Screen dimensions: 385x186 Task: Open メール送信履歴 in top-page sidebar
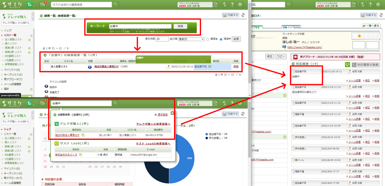[13, 183]
